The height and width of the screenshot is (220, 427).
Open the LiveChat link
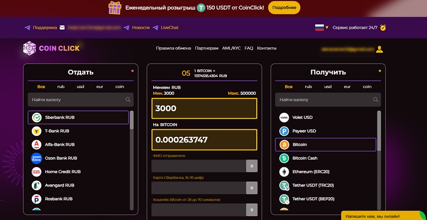[x=170, y=28]
